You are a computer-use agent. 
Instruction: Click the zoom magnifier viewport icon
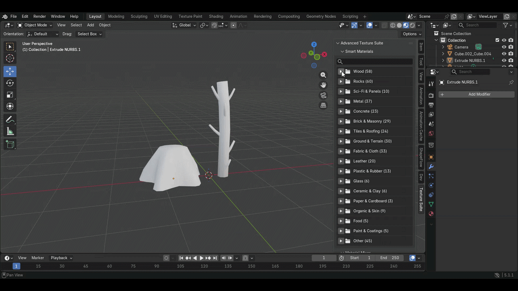(323, 75)
